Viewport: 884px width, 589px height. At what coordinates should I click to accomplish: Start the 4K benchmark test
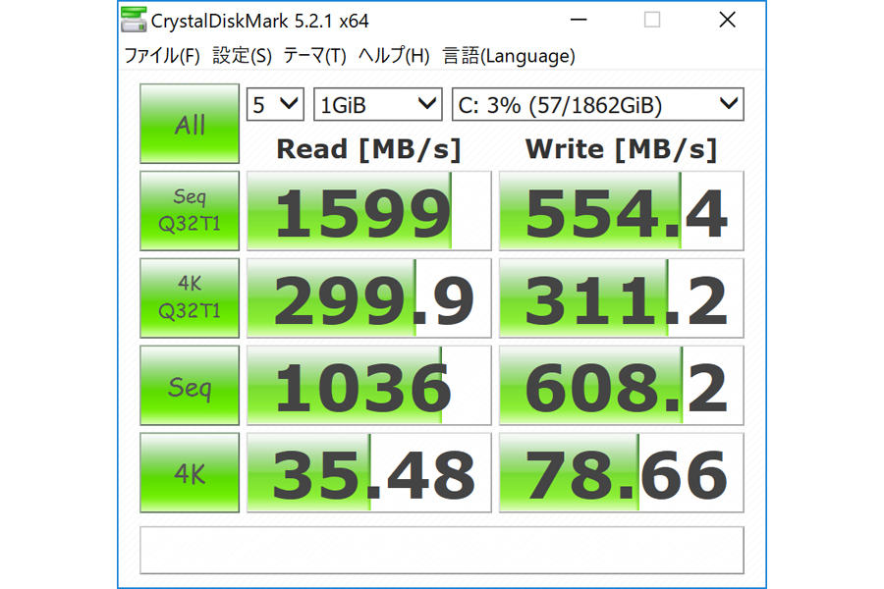[190, 473]
